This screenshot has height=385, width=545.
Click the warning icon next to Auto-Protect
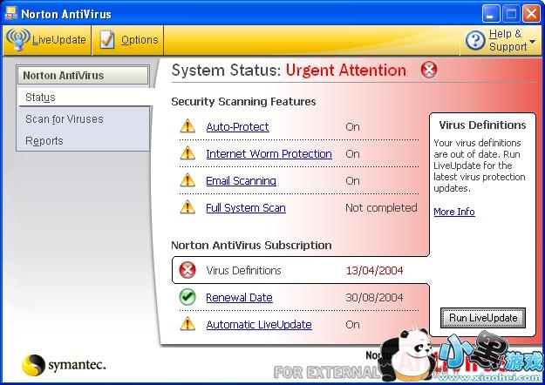187,126
